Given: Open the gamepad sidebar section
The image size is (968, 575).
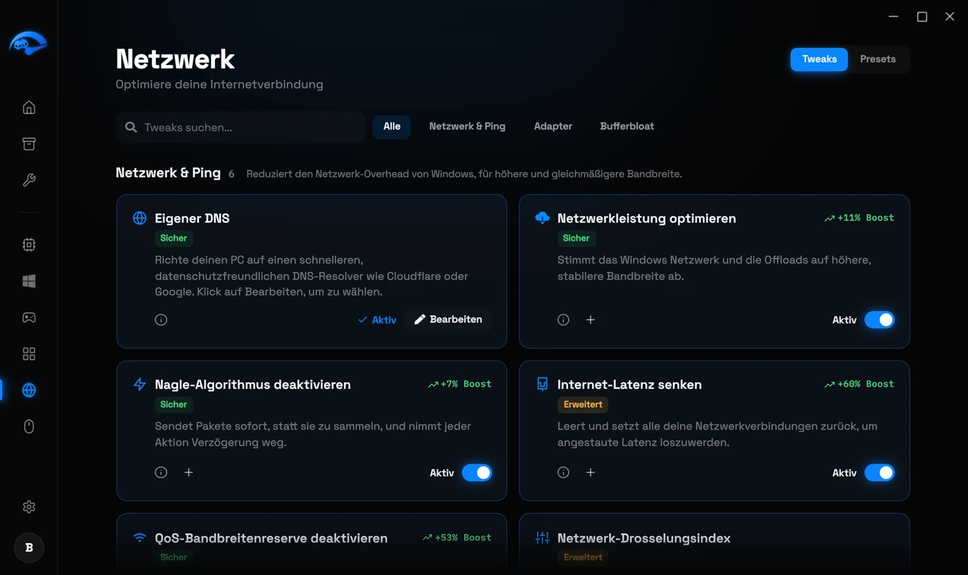Looking at the screenshot, I should [29, 317].
